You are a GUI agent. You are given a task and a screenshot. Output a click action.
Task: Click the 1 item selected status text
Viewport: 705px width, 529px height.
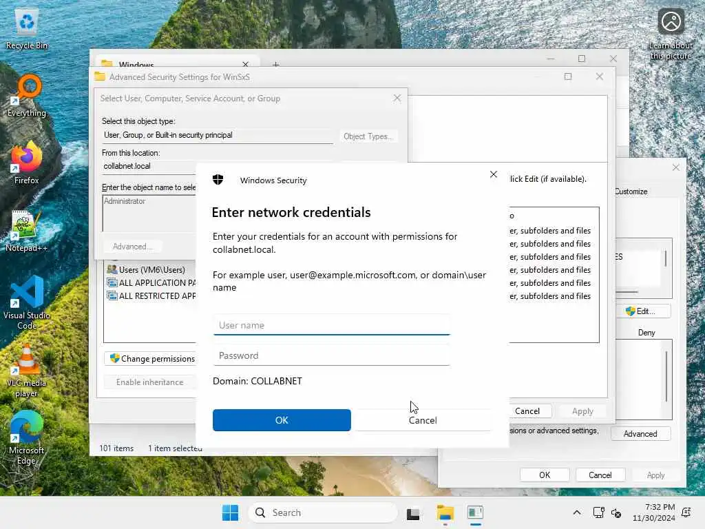coord(175,448)
